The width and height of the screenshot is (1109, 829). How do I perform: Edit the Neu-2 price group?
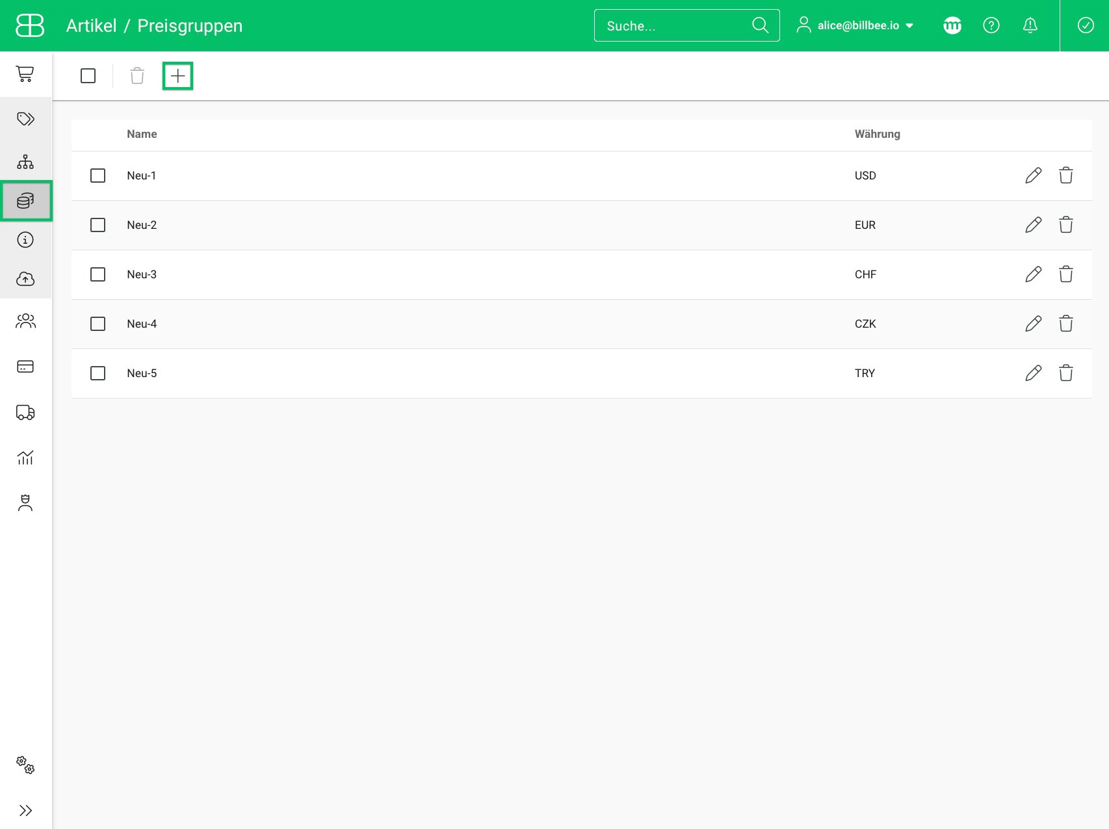click(x=1034, y=225)
